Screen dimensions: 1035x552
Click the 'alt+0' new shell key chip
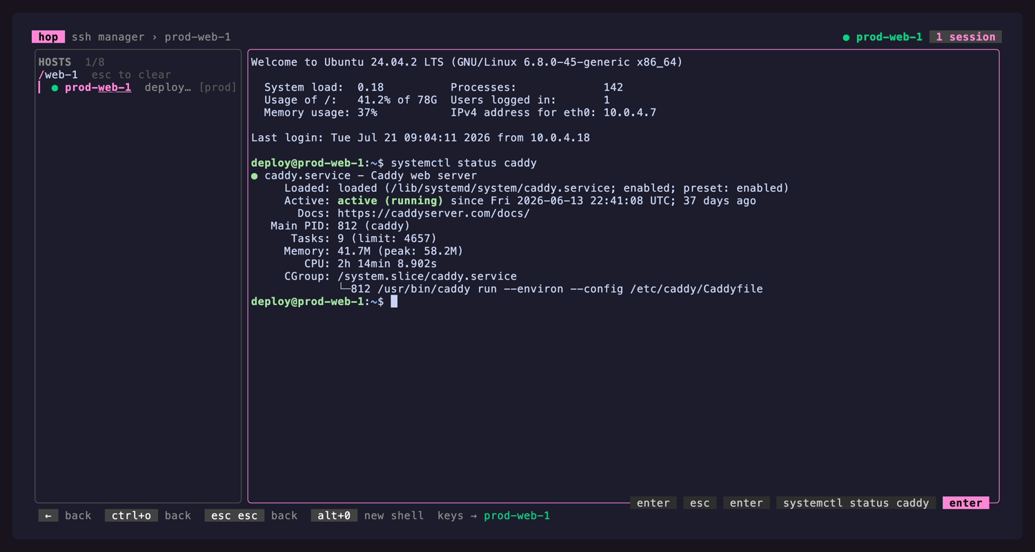pyautogui.click(x=334, y=515)
